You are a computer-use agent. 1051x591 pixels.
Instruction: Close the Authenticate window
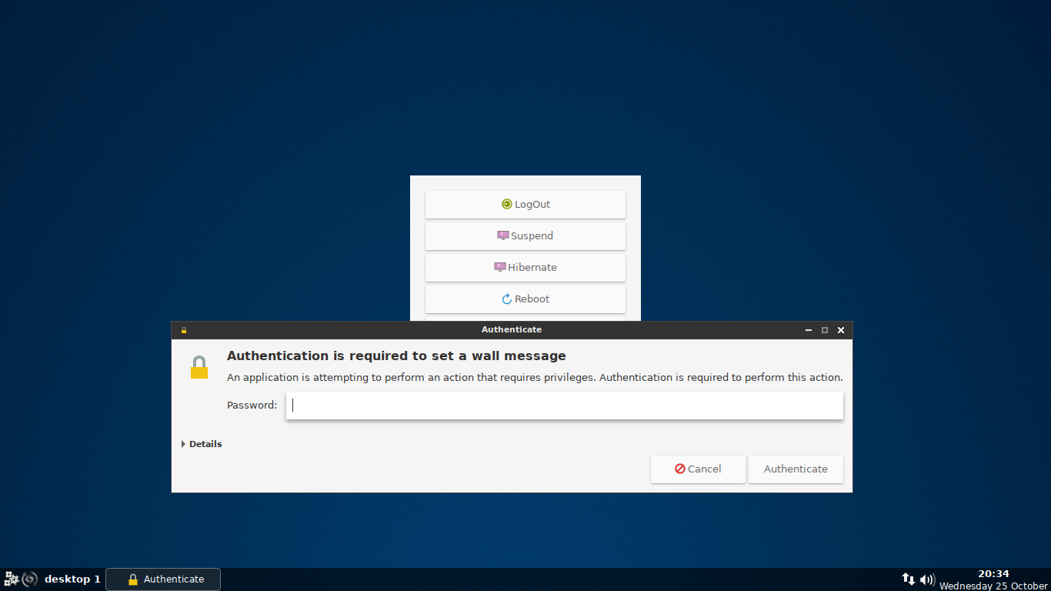pos(841,330)
